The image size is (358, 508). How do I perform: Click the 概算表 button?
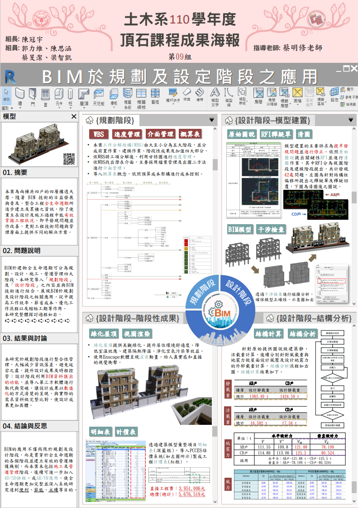click(191, 134)
